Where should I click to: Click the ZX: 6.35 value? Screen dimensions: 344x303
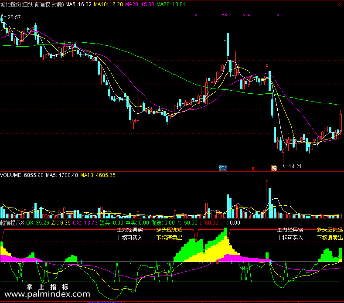pos(61,223)
